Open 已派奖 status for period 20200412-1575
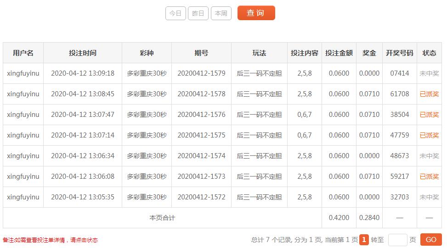This screenshot has height=248, width=447. [429, 135]
